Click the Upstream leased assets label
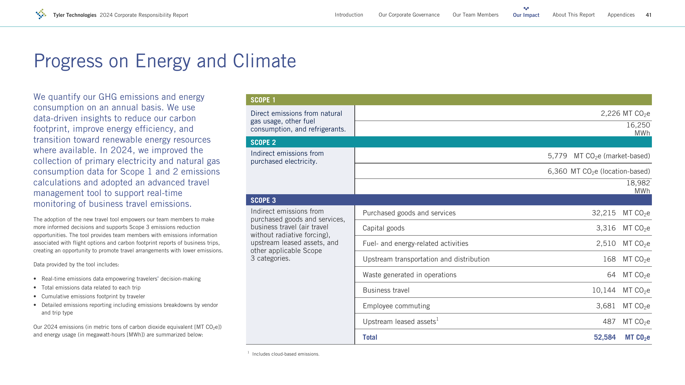The image size is (685, 385). [400, 321]
